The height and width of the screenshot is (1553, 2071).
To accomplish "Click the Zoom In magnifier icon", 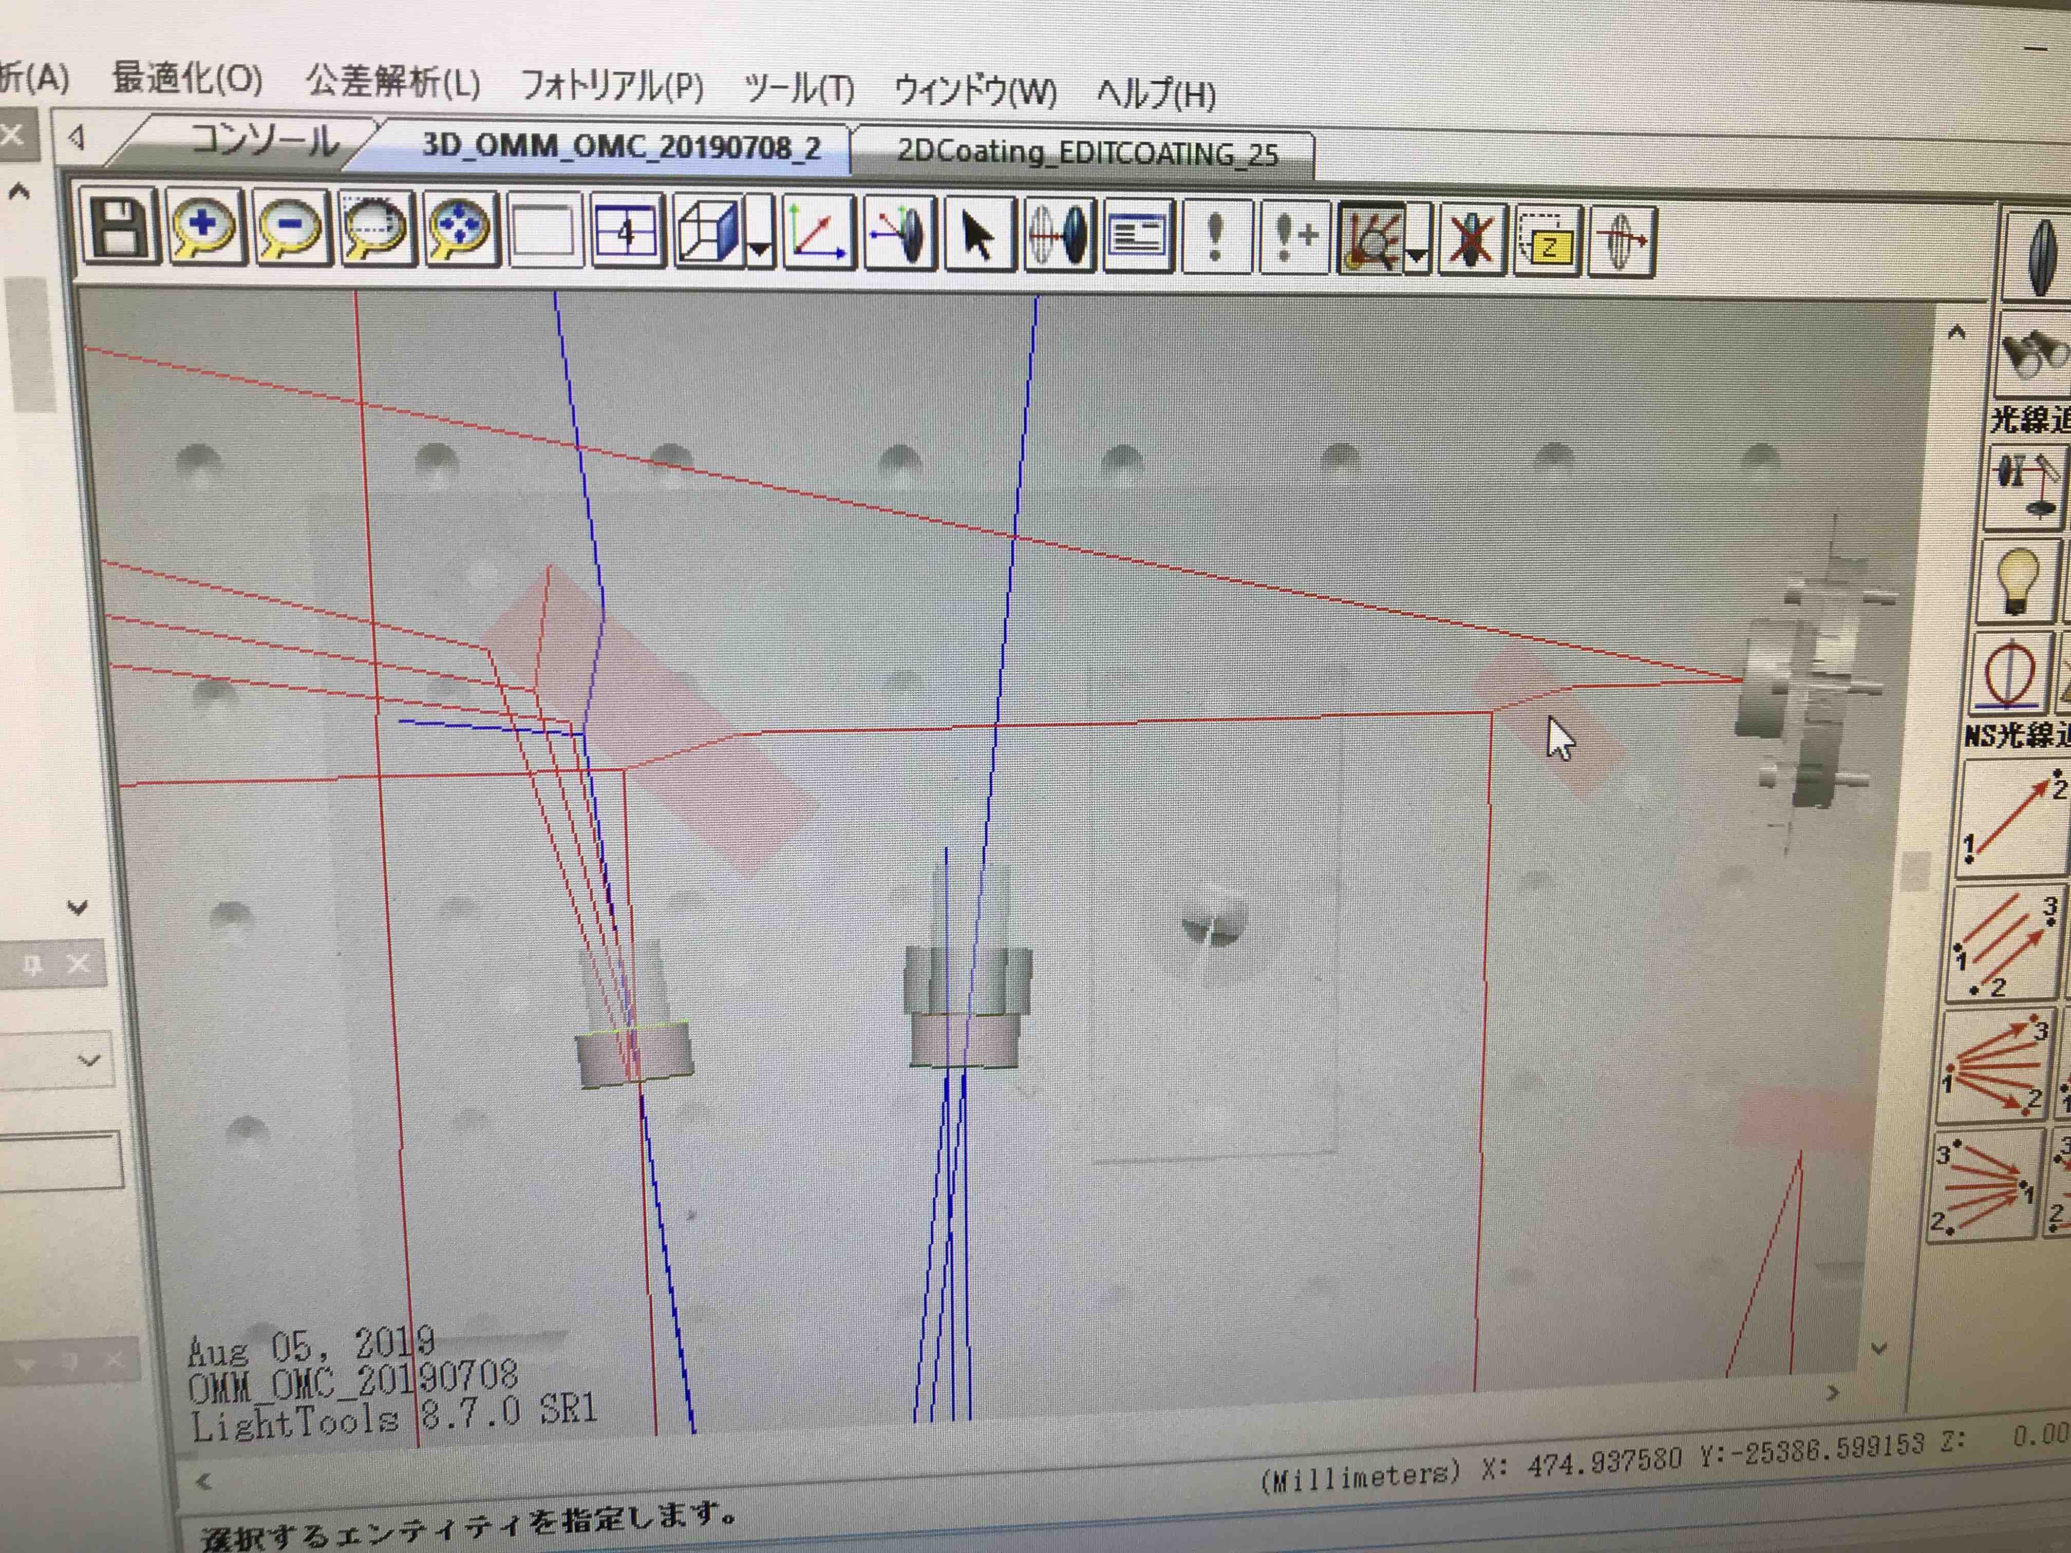I will pos(206,228).
